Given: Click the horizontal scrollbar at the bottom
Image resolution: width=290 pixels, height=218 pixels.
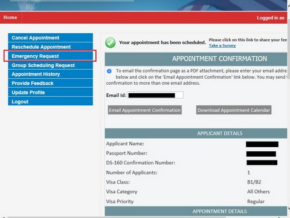Looking at the screenshot, I should [117, 217].
